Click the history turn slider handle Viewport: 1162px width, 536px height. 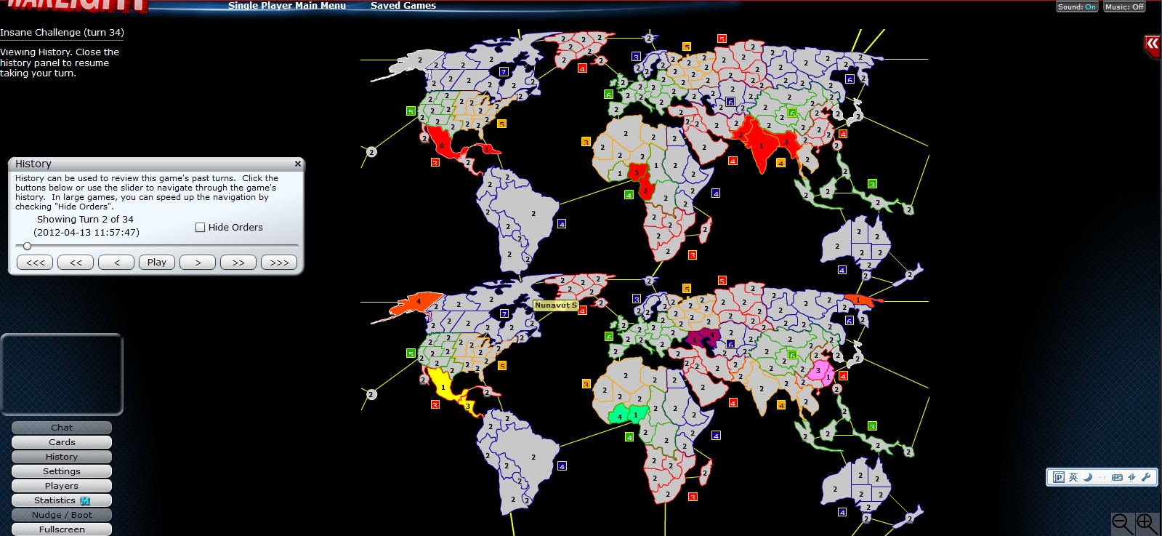coord(27,246)
